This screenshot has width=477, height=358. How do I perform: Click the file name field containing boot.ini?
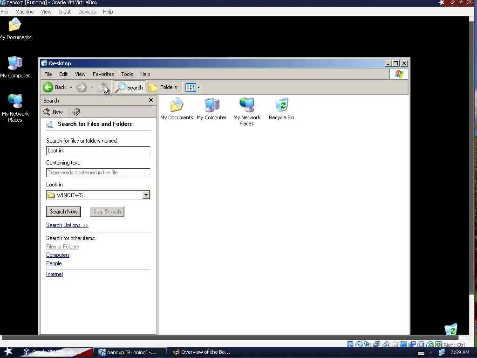[98, 151]
